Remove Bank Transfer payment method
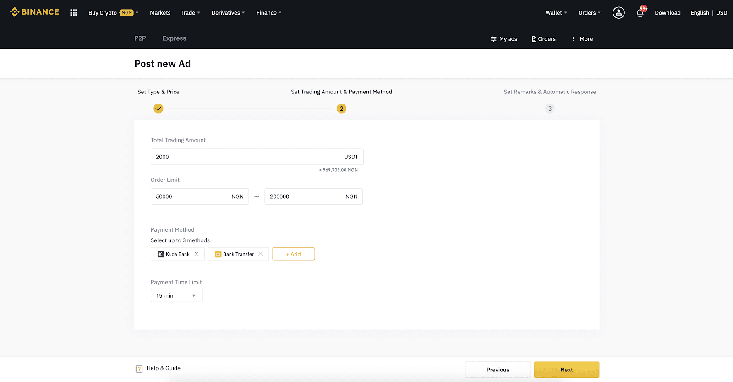The height and width of the screenshot is (382, 733). 260,254
